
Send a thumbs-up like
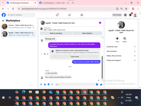point(101,85)
